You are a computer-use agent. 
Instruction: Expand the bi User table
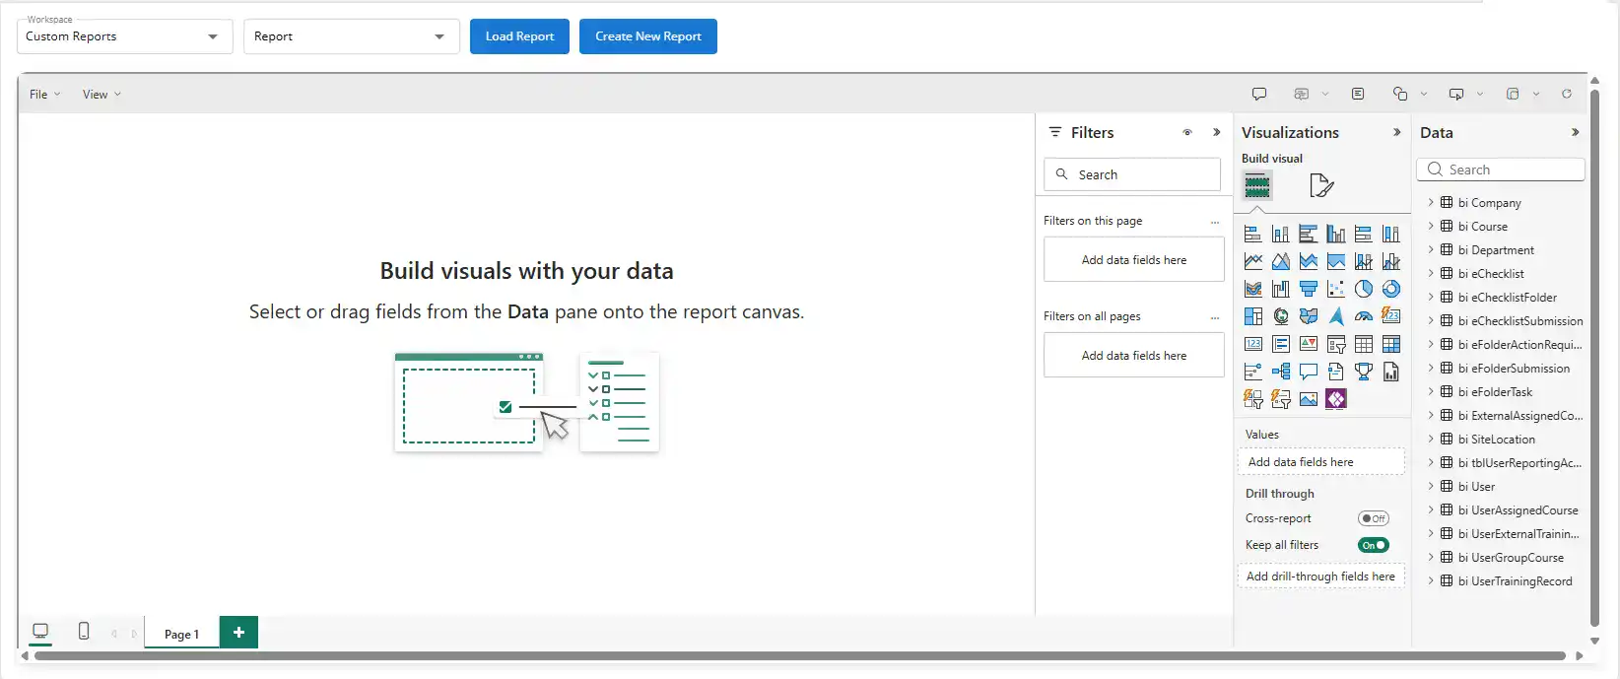(x=1431, y=486)
